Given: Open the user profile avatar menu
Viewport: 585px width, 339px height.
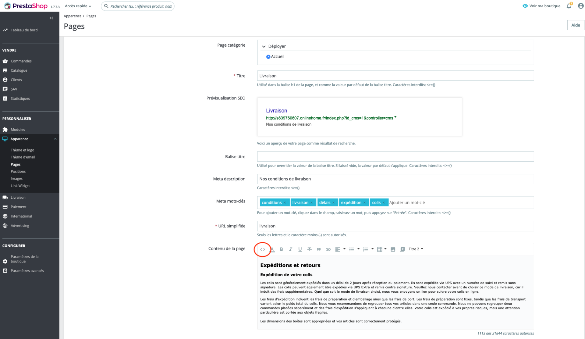Looking at the screenshot, I should coord(581,6).
